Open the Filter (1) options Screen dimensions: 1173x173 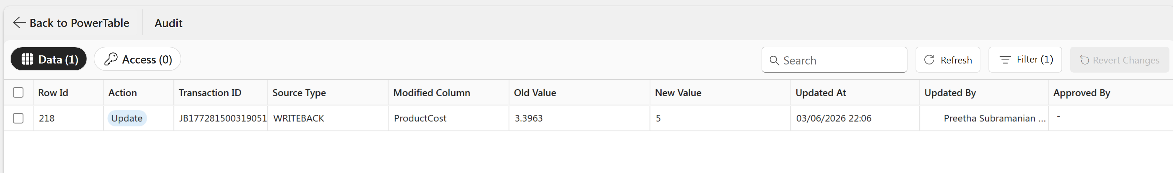point(1025,60)
